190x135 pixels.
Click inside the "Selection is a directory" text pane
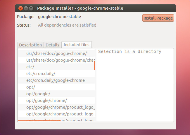coord(134,85)
